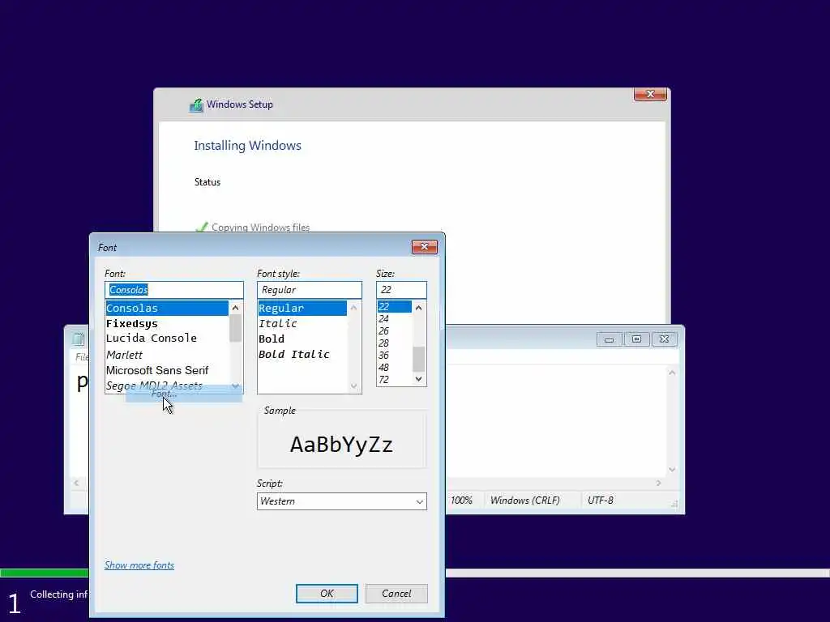Click the 100% zoom status entry
This screenshot has height=622, width=830.
(461, 501)
